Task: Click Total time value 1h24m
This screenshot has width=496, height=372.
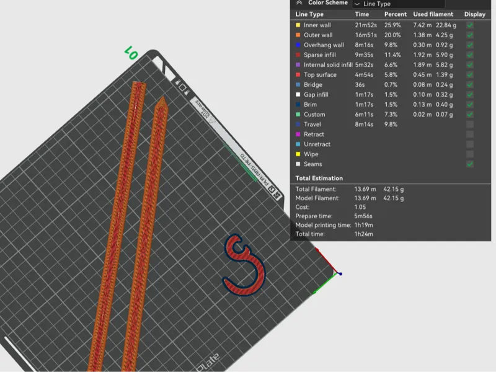Action: point(363,234)
